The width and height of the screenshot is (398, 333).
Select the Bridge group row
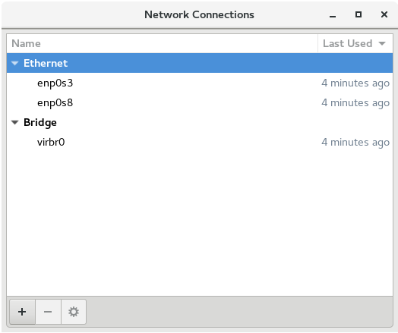tap(200, 123)
